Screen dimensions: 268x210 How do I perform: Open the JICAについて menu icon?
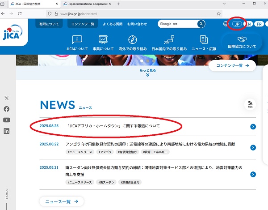tap(77, 39)
